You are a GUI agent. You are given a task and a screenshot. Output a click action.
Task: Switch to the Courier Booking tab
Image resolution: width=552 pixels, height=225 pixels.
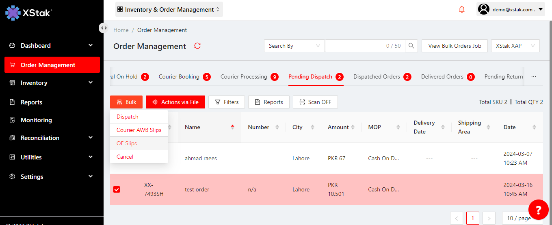pyautogui.click(x=179, y=76)
